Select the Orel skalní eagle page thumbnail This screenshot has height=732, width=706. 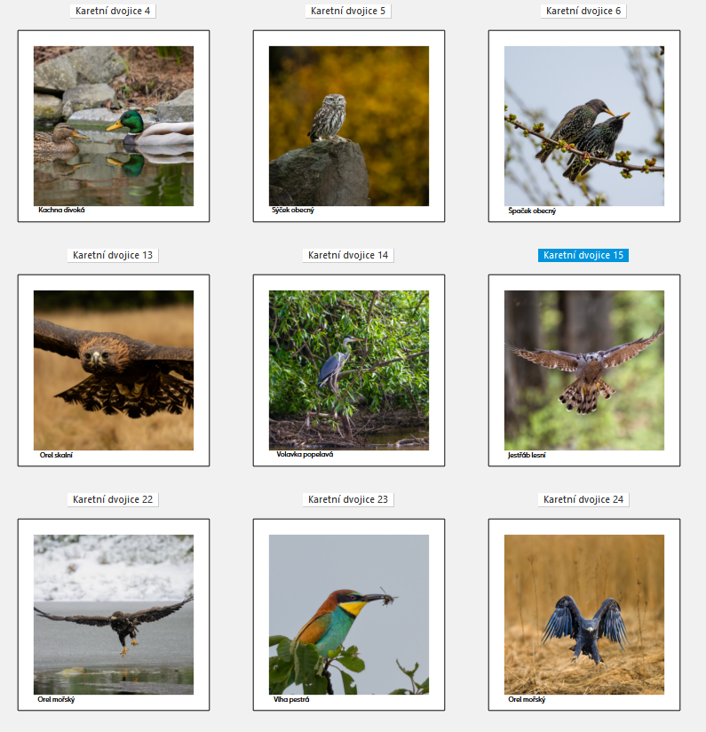[x=114, y=370]
